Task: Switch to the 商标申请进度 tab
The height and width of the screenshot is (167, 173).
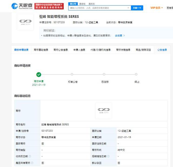Action: pos(21,50)
